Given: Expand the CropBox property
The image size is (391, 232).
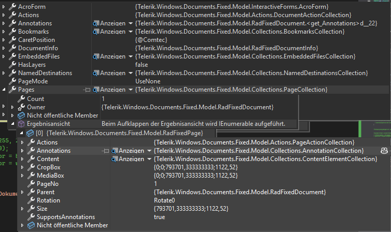Looking at the screenshot, I should (23, 167).
